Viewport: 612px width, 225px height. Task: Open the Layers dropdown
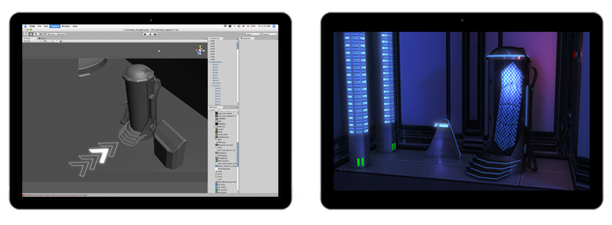(253, 34)
